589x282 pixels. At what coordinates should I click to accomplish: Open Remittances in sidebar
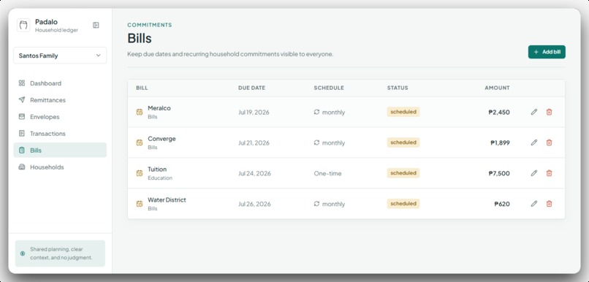click(60, 100)
